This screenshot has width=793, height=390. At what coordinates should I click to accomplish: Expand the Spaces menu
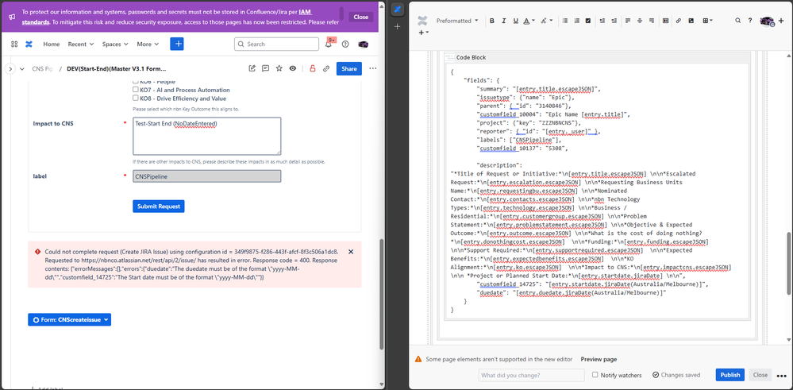click(115, 44)
